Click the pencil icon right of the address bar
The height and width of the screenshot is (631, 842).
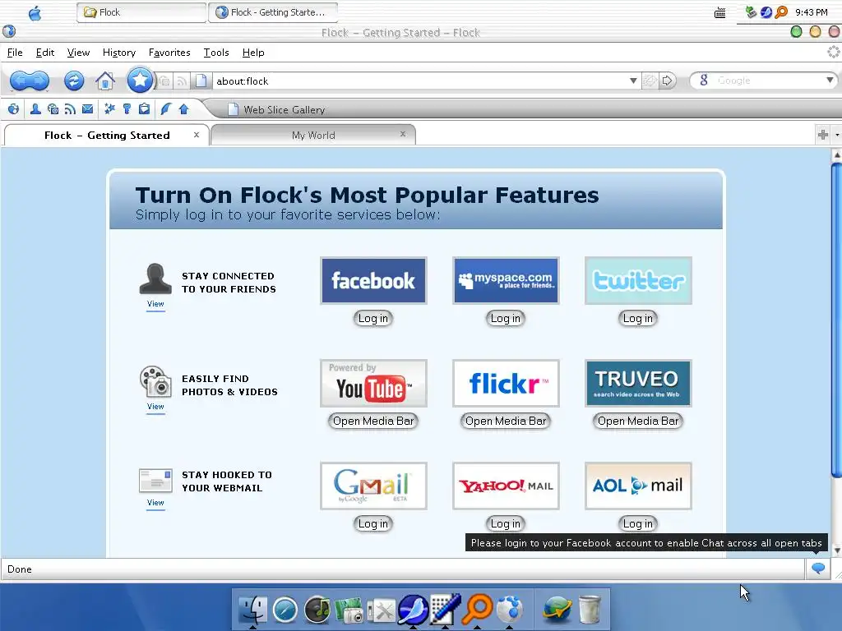(650, 81)
